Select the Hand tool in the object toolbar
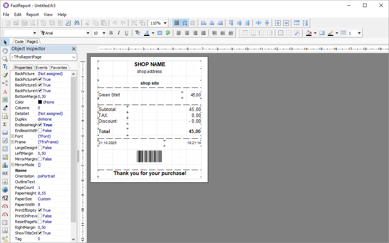 click(5, 50)
